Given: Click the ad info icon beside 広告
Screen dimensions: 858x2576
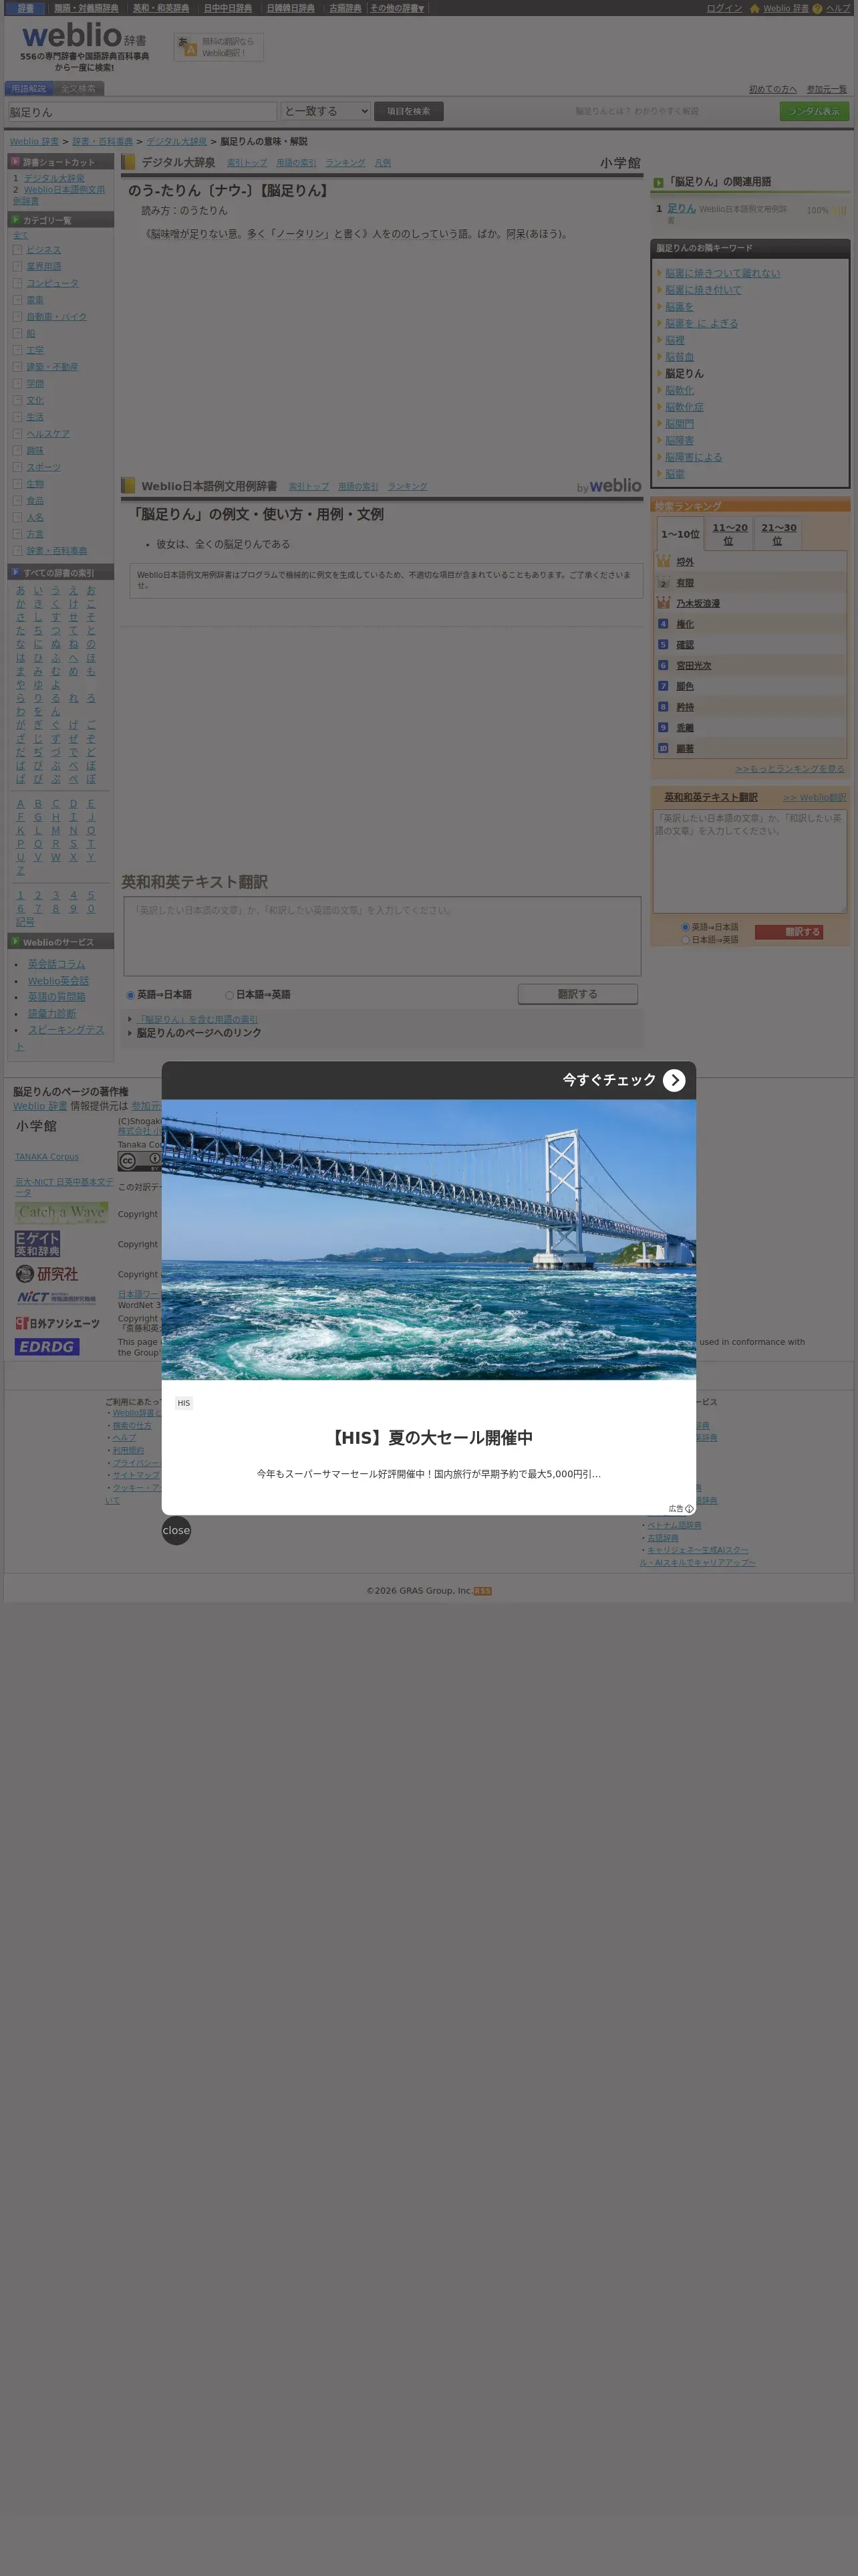Looking at the screenshot, I should coord(689,1508).
